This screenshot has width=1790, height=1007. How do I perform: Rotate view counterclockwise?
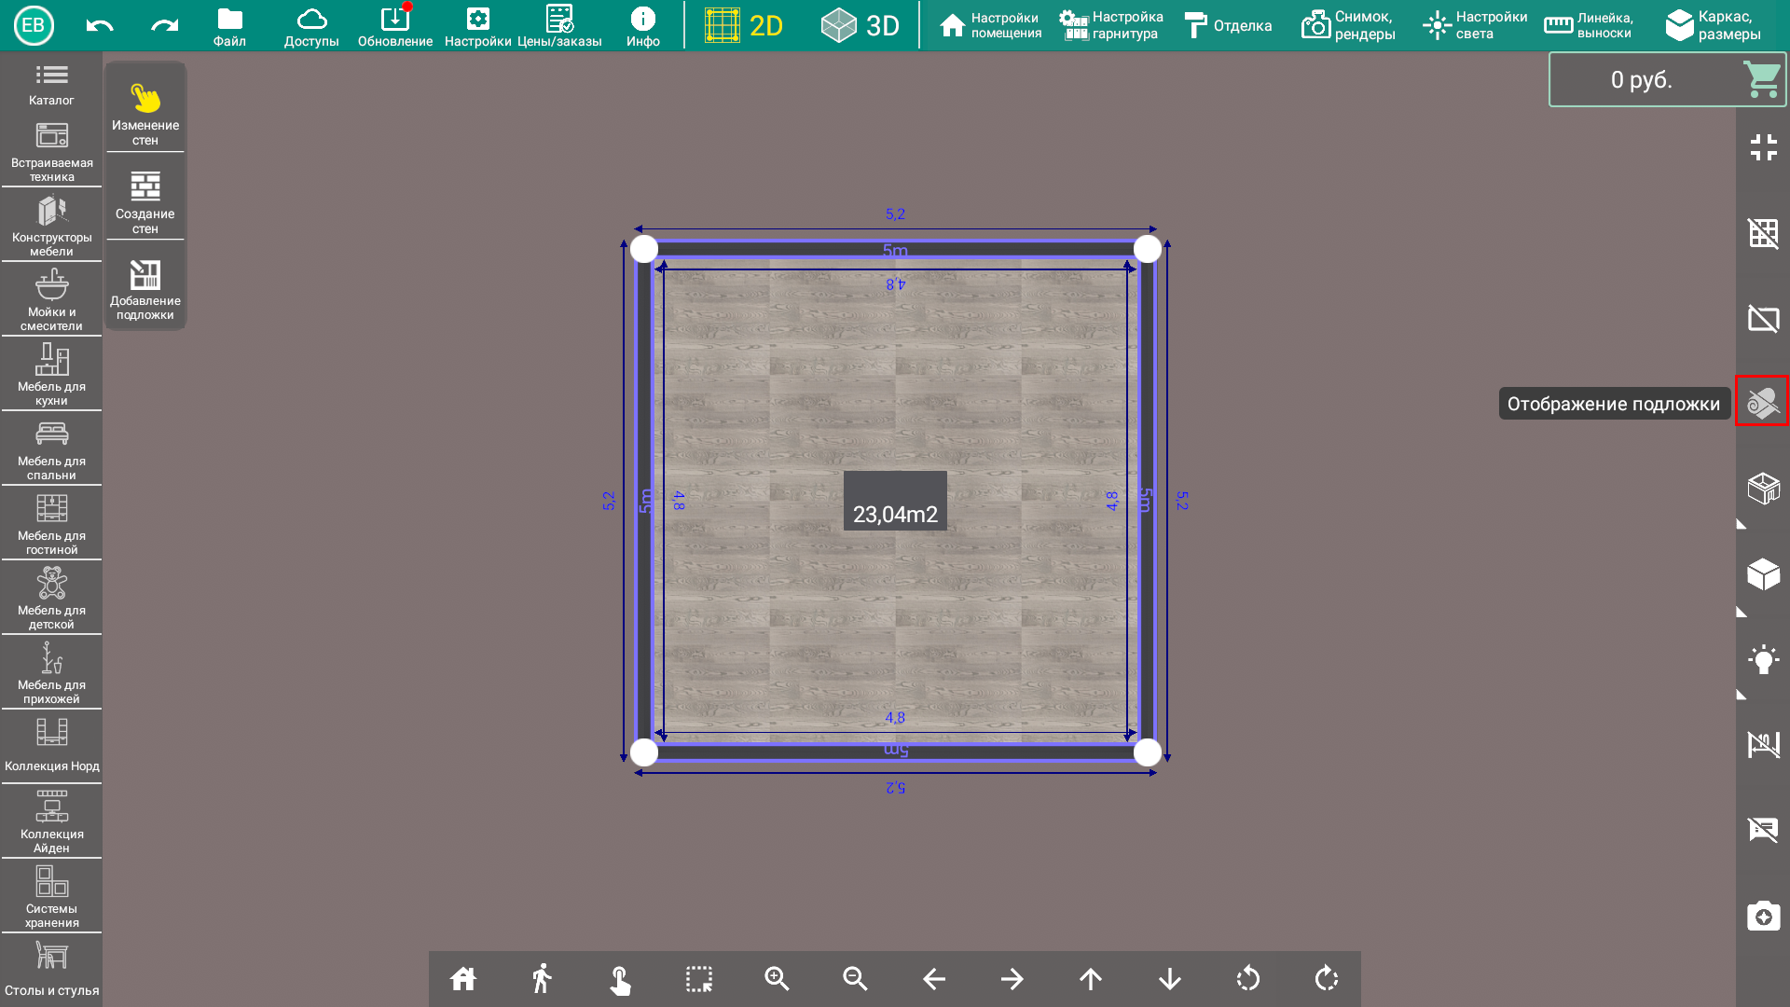[1248, 979]
